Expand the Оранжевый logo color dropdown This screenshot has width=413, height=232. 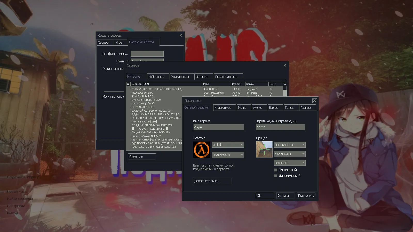click(x=228, y=155)
